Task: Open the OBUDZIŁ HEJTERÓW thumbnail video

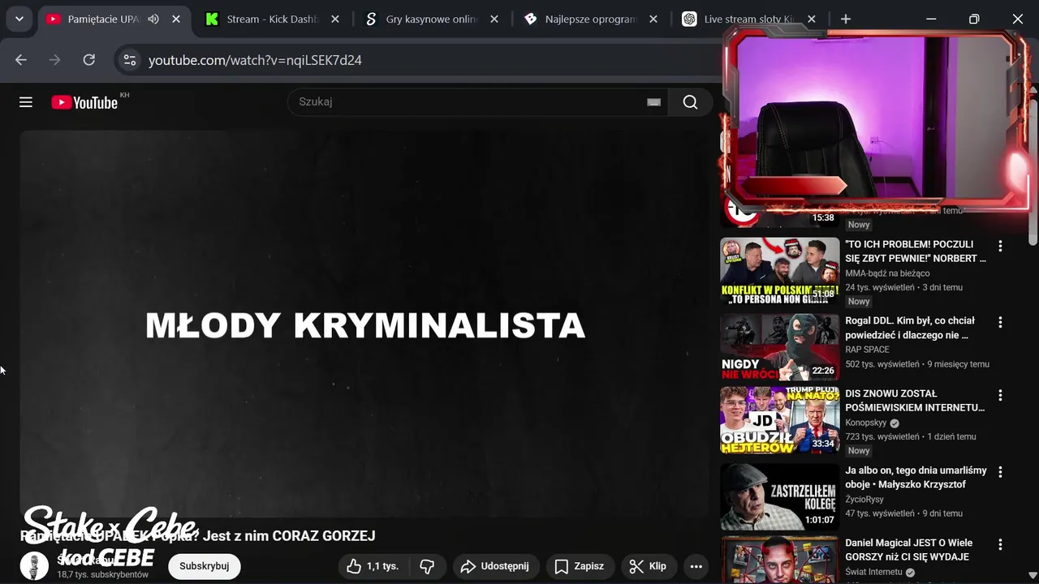Action: coord(780,419)
